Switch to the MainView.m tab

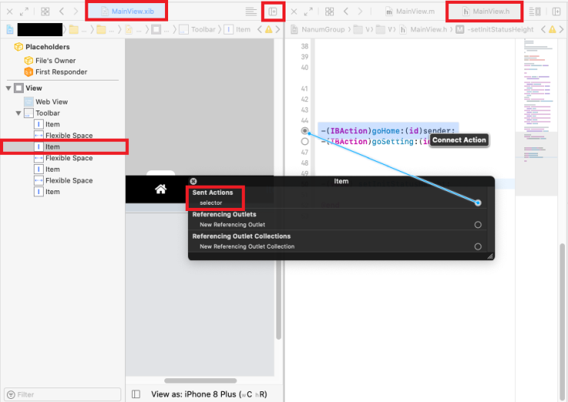[x=410, y=12]
